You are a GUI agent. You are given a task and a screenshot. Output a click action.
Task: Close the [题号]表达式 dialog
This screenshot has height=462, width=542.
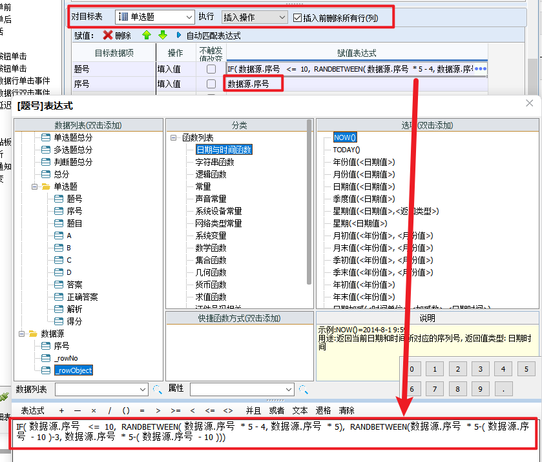pos(529,103)
